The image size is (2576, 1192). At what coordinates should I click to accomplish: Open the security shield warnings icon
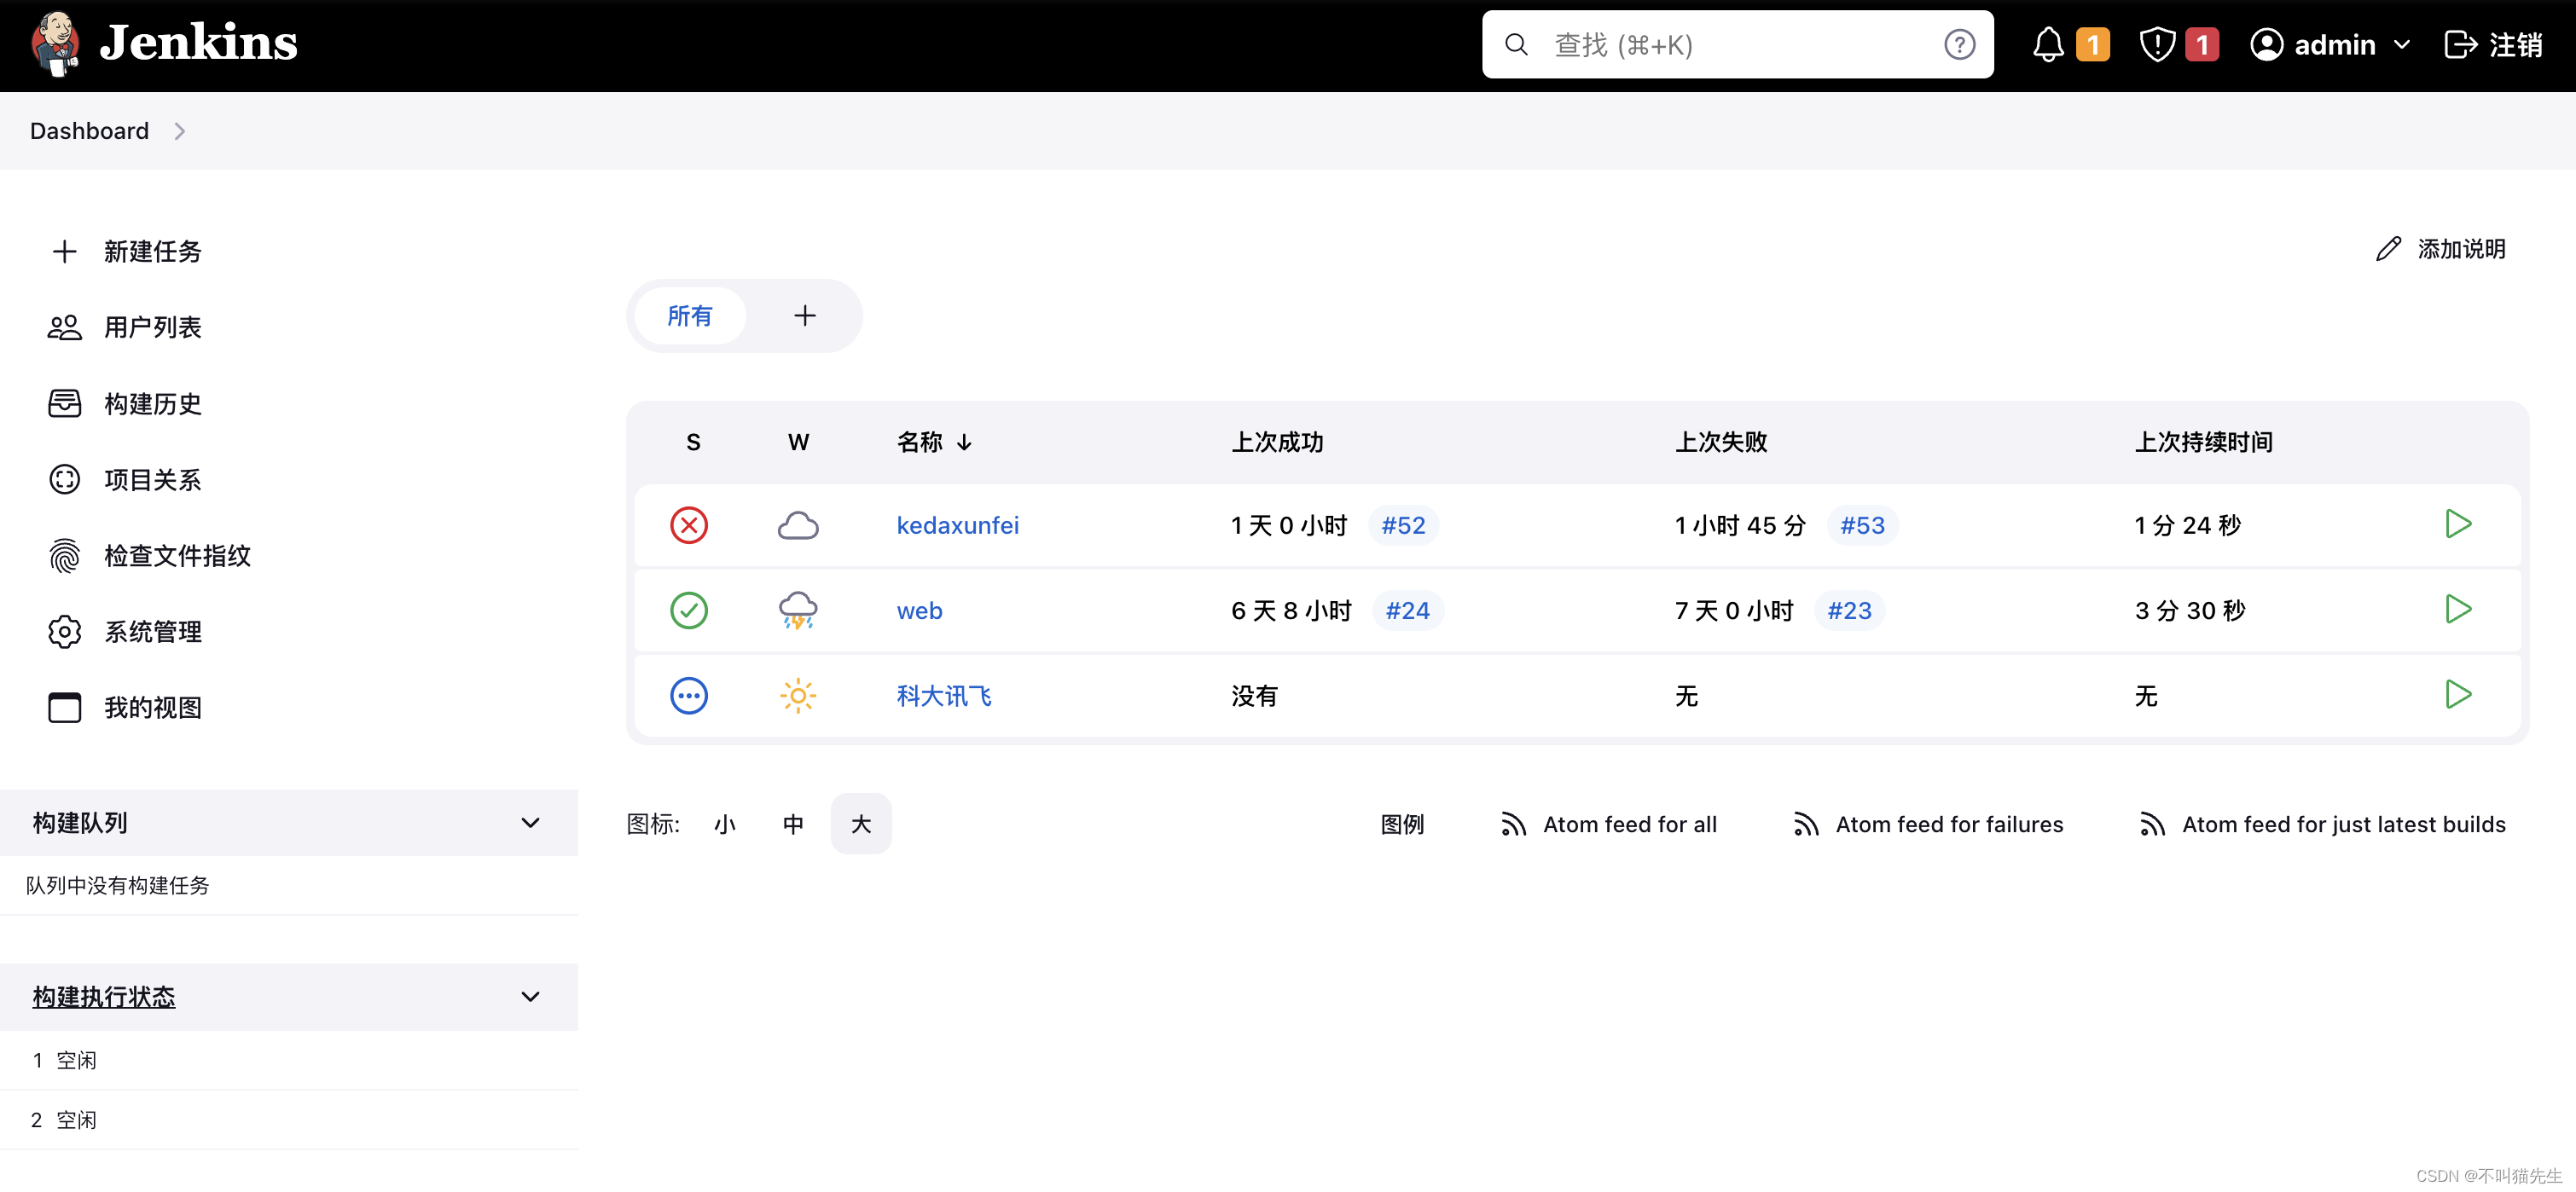point(2157,45)
